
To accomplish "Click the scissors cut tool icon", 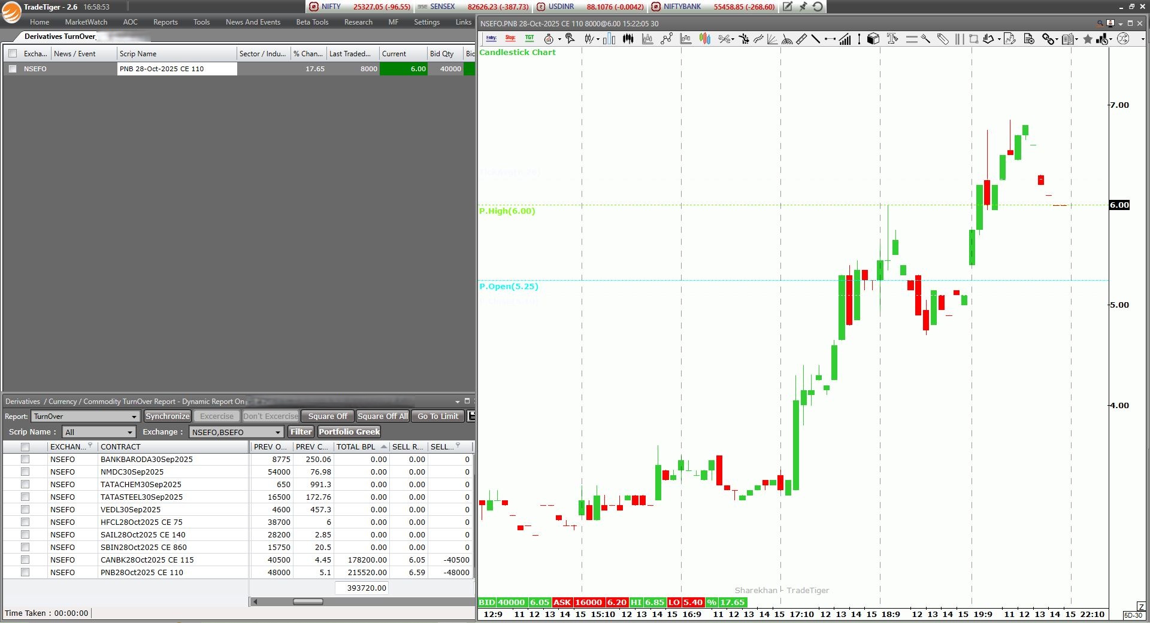I will pyautogui.click(x=724, y=39).
